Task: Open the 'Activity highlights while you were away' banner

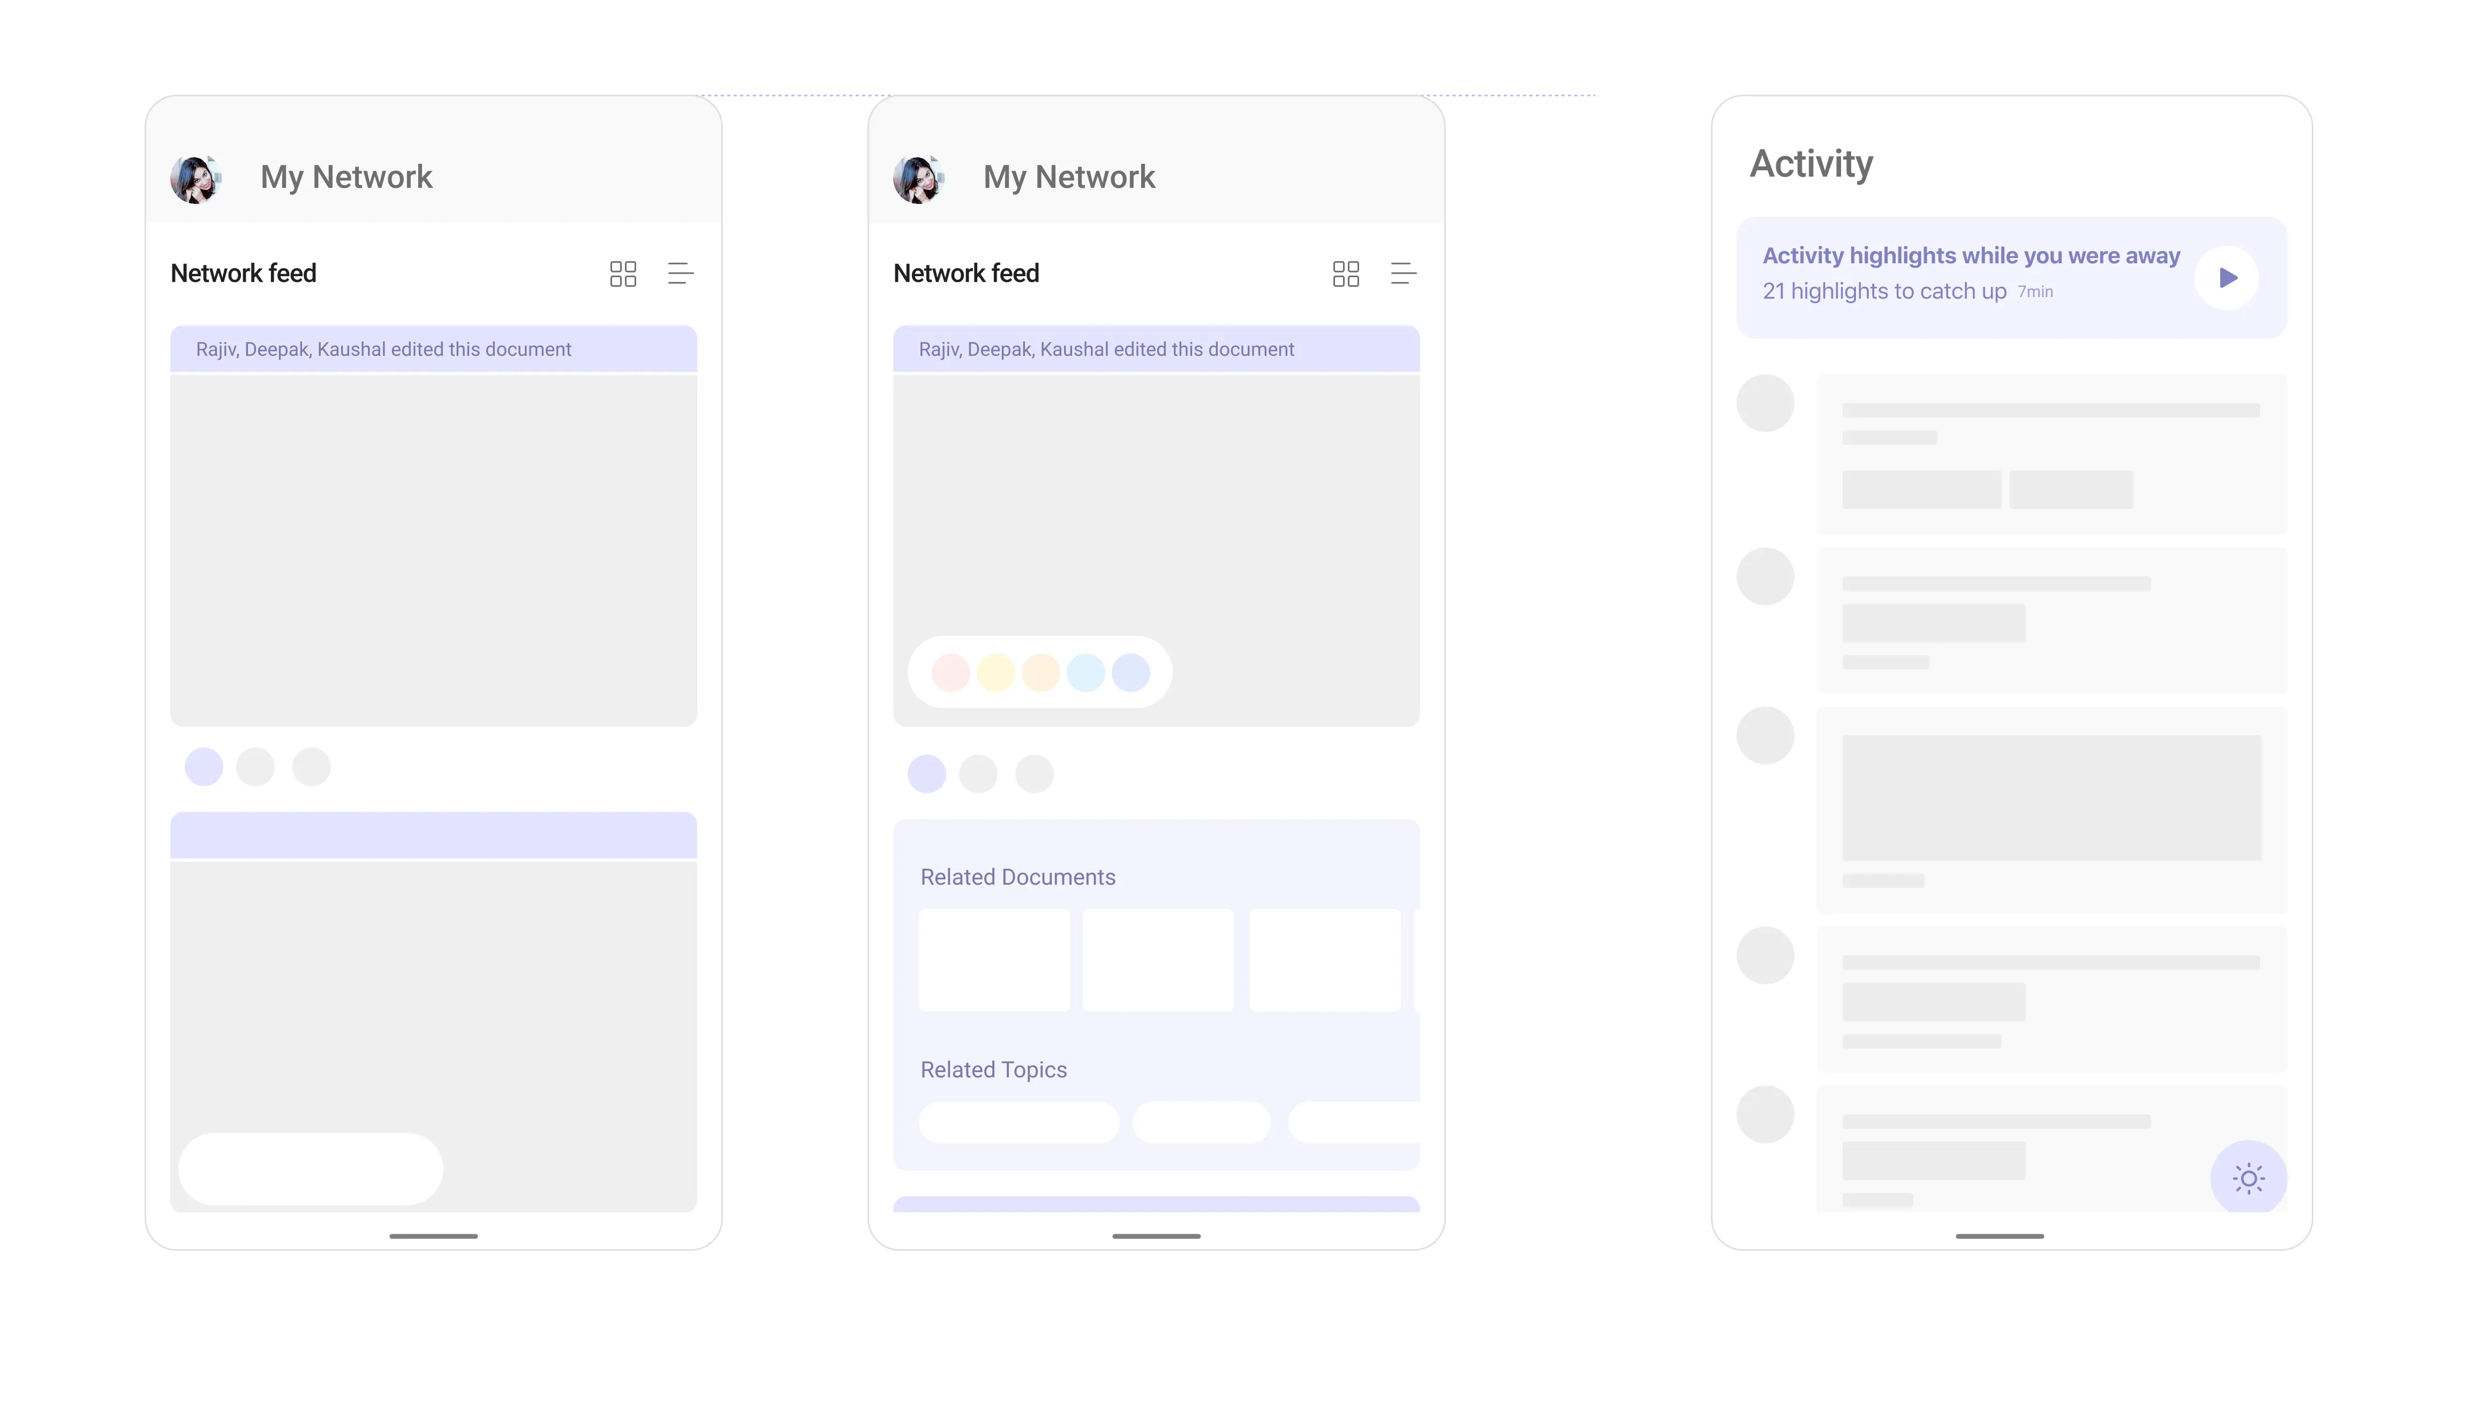Action: pos(2012,278)
